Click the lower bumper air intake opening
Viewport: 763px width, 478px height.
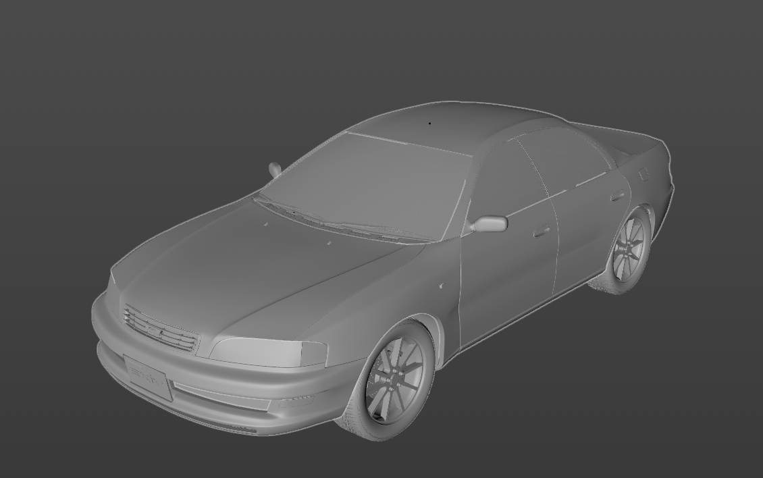tap(221, 395)
